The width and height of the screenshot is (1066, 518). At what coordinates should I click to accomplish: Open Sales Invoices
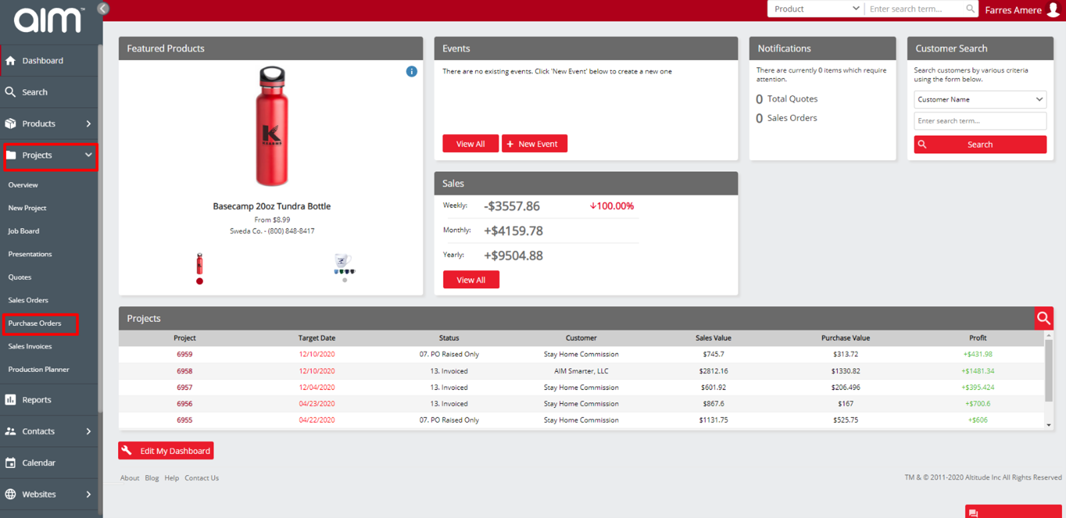[30, 346]
